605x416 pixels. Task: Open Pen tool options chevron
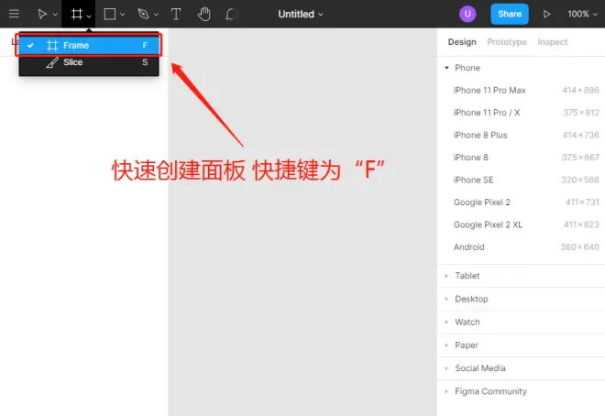tap(156, 15)
